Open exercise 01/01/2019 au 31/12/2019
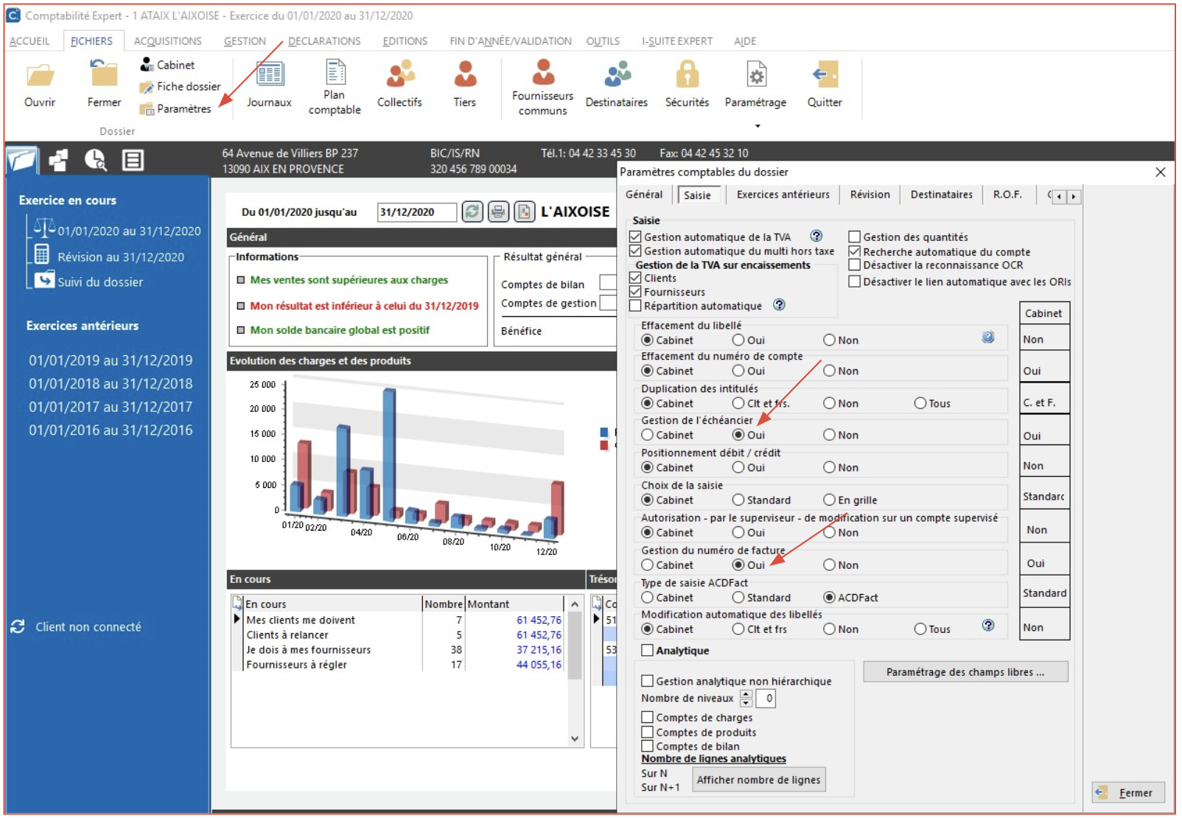The image size is (1182, 821). click(111, 360)
